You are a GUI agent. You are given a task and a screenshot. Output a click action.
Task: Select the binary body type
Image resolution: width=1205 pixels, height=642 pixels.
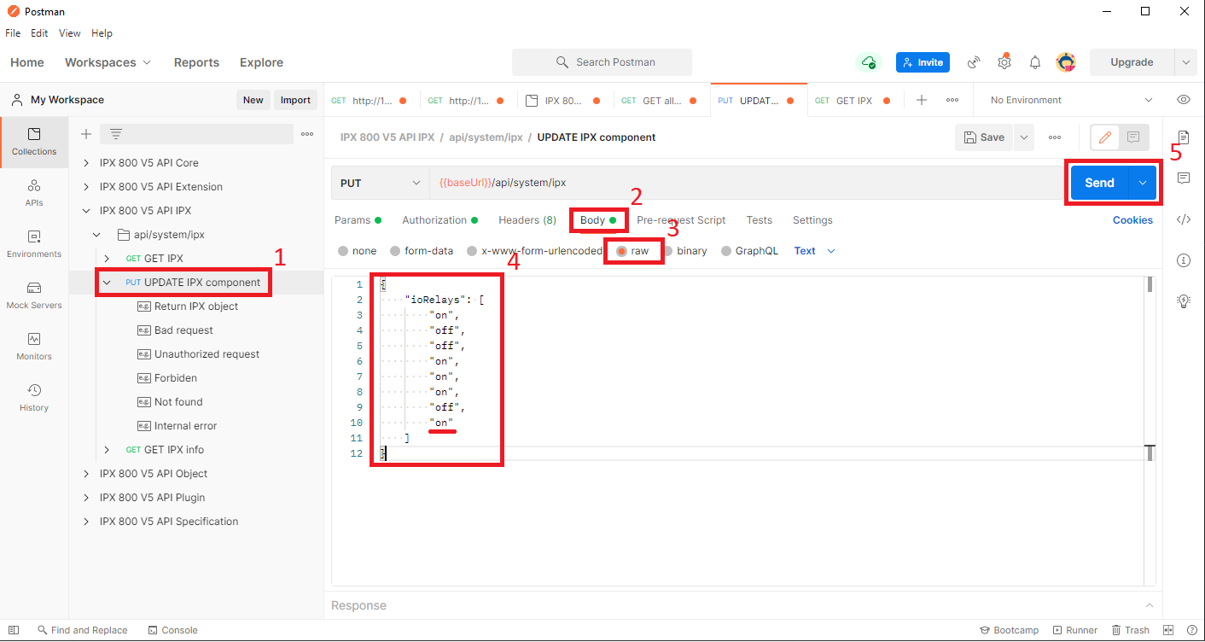coord(668,251)
